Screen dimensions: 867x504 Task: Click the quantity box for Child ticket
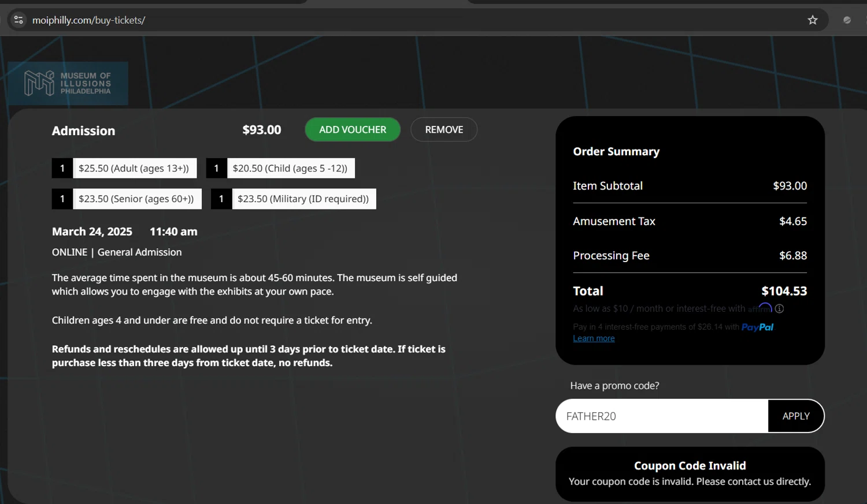(x=217, y=169)
